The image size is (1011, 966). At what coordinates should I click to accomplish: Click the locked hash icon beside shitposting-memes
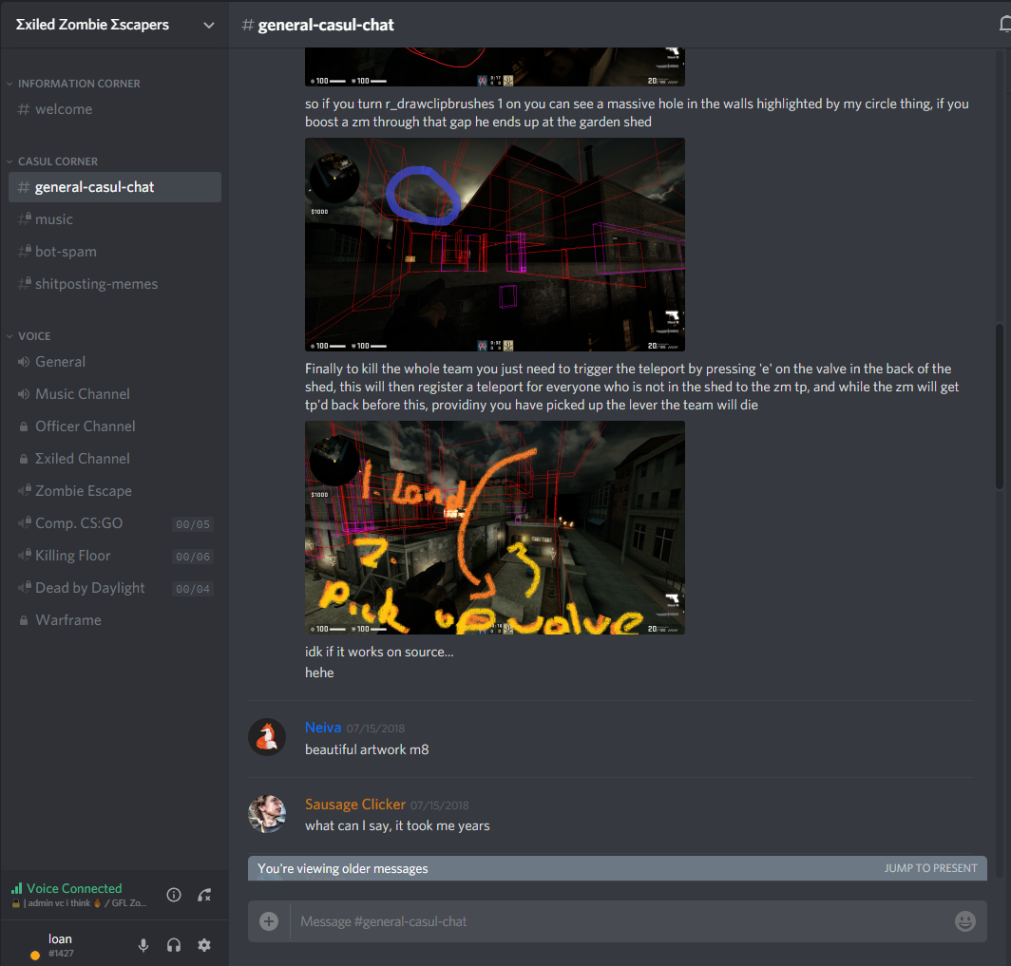tap(25, 284)
